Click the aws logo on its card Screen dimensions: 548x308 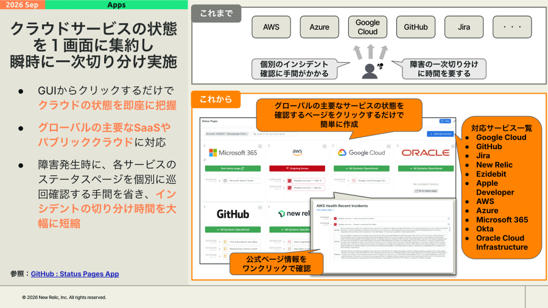pos(297,152)
